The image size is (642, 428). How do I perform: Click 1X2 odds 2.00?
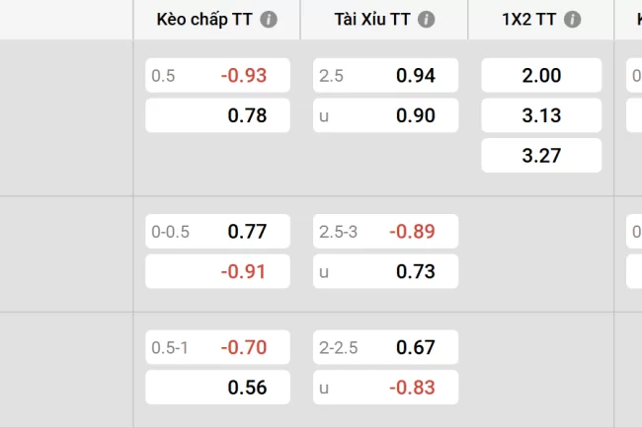click(541, 76)
